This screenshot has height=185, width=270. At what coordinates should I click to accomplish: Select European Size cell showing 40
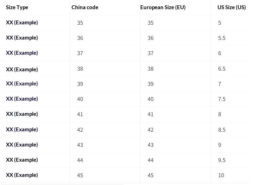pyautogui.click(x=151, y=99)
